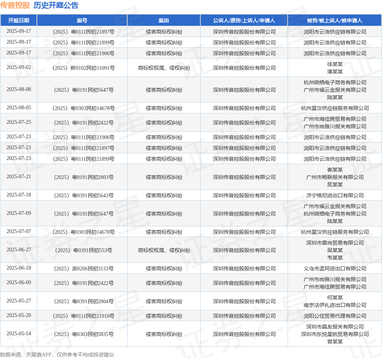The width and height of the screenshot is (382, 358).
Task: Click defendant 蒲某某
Action: click(335, 72)
